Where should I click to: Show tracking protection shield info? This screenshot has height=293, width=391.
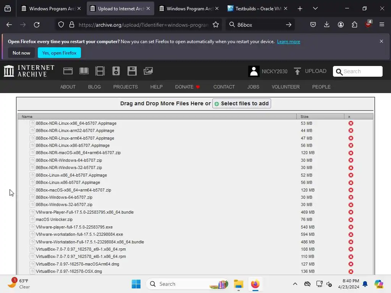pos(61,25)
